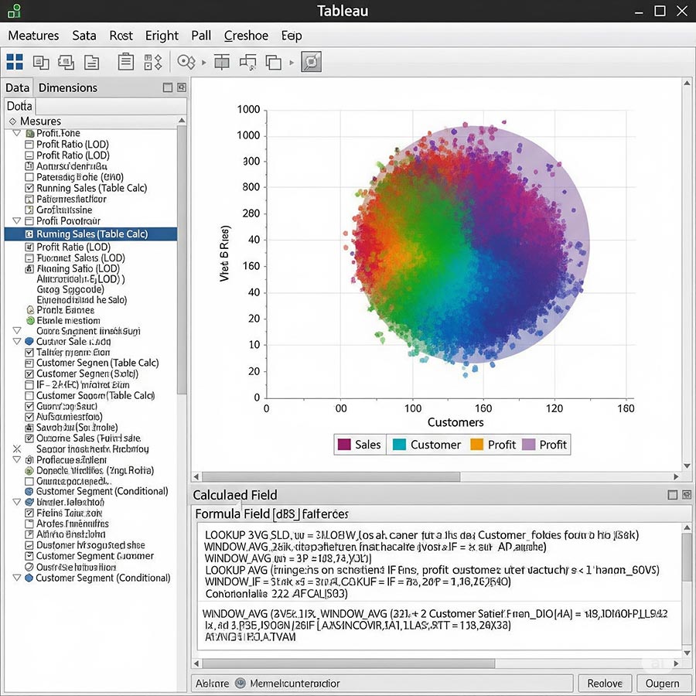Viewport: 696px width, 696px height.
Task: Toggle checkbox for Ouorne Sales row
Action: pos(29,438)
